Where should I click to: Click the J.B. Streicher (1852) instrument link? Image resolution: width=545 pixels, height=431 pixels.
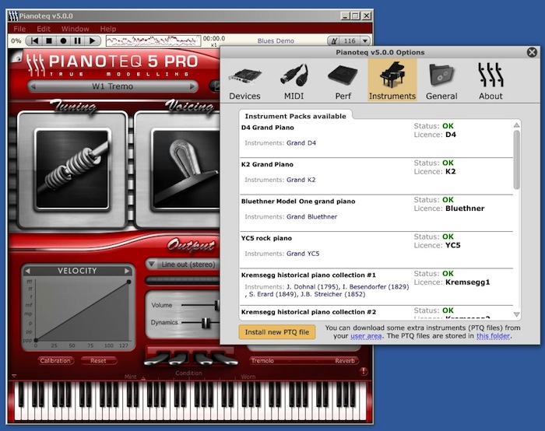click(x=333, y=294)
